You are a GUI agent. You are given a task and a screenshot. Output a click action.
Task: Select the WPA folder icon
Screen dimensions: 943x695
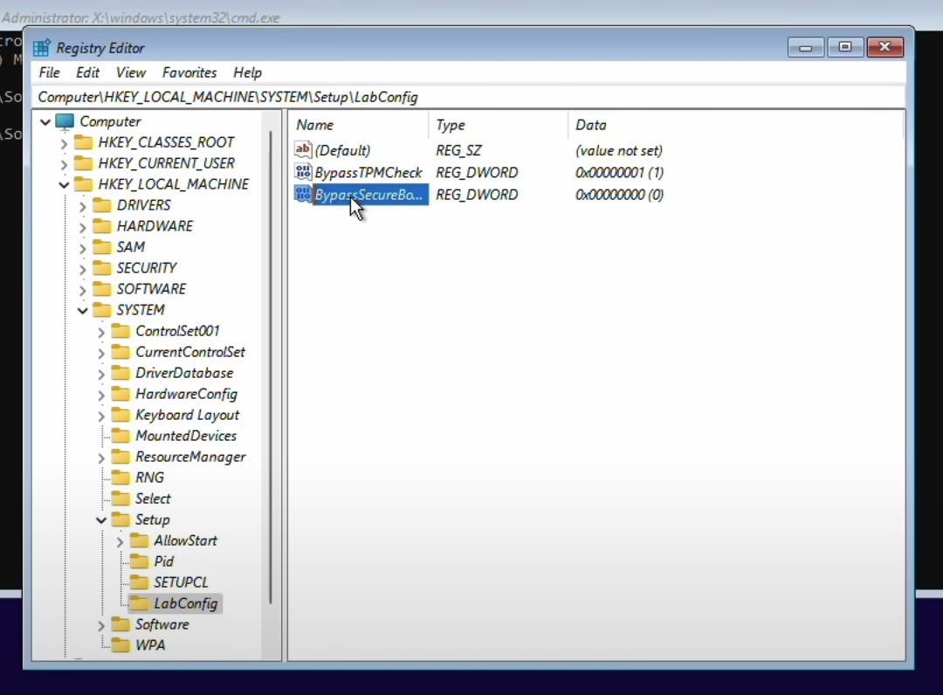pyautogui.click(x=120, y=645)
